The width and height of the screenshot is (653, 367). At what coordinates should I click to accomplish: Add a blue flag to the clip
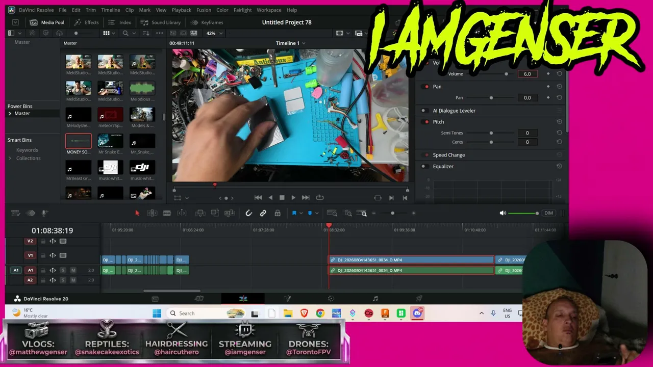click(x=294, y=213)
